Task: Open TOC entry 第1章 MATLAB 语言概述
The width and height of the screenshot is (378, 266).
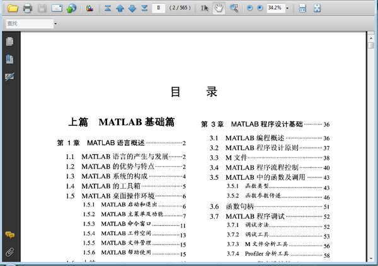Action: (121, 143)
